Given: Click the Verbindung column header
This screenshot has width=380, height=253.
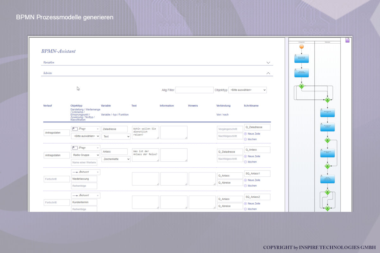Looking at the screenshot, I should click(224, 106).
